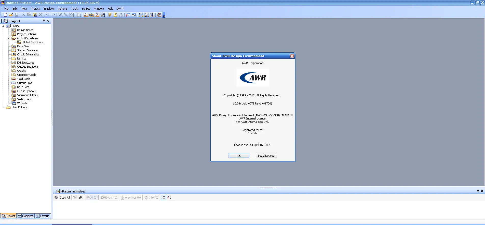
Task: Open the toolbar overflow options arrow
Action: click(164, 15)
